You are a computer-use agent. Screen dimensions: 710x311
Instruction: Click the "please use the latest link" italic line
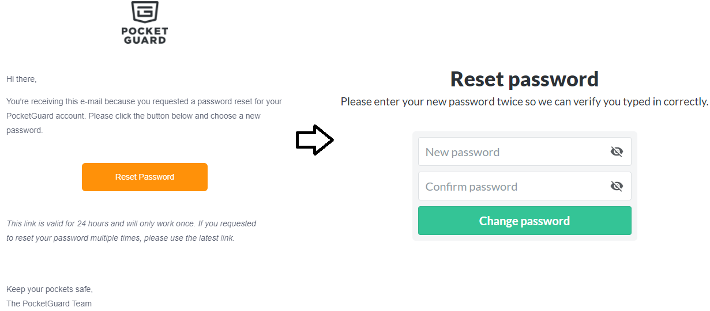pos(121,238)
